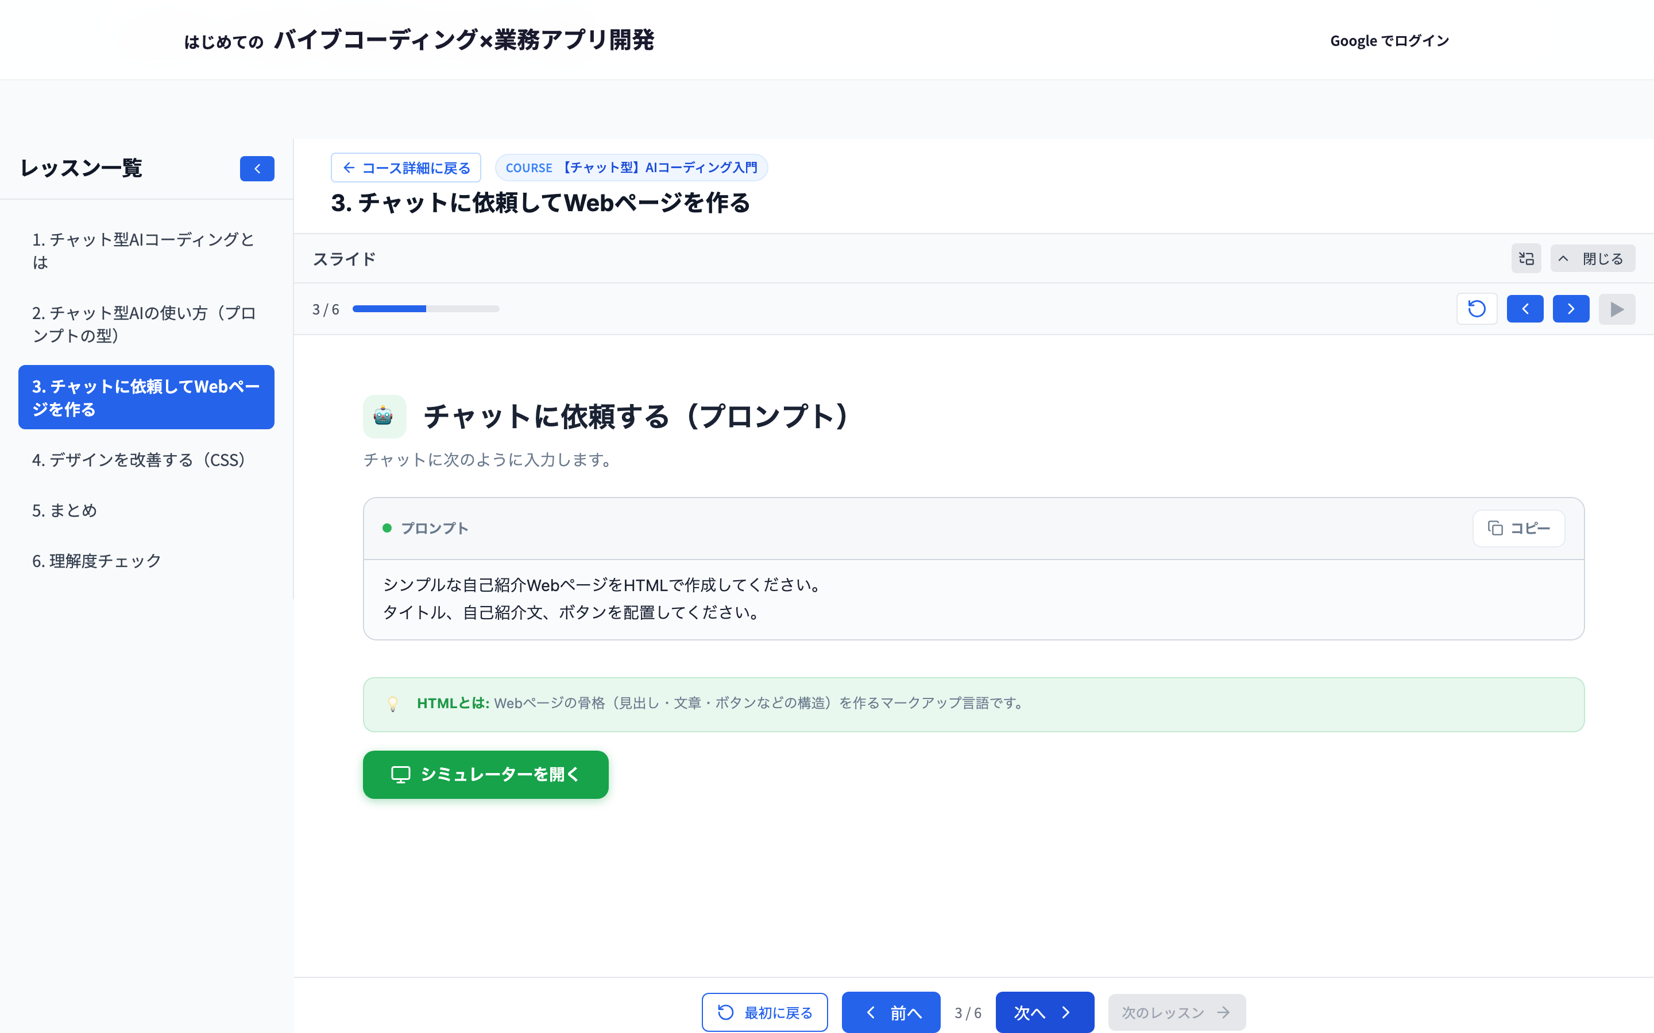Screen dimensions: 1654x1033
Task: Click the bottom 3 / 6 page indicator
Action: 968,1012
